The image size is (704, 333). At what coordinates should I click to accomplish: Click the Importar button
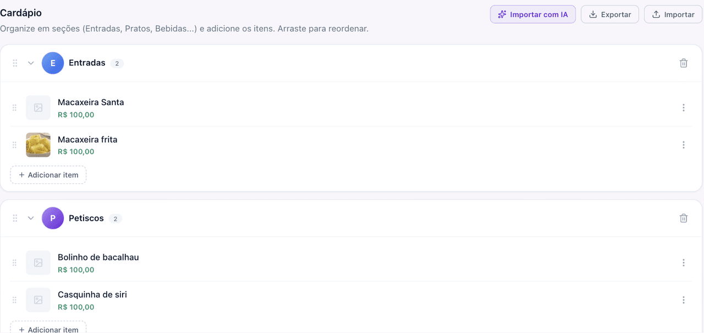pos(673,14)
